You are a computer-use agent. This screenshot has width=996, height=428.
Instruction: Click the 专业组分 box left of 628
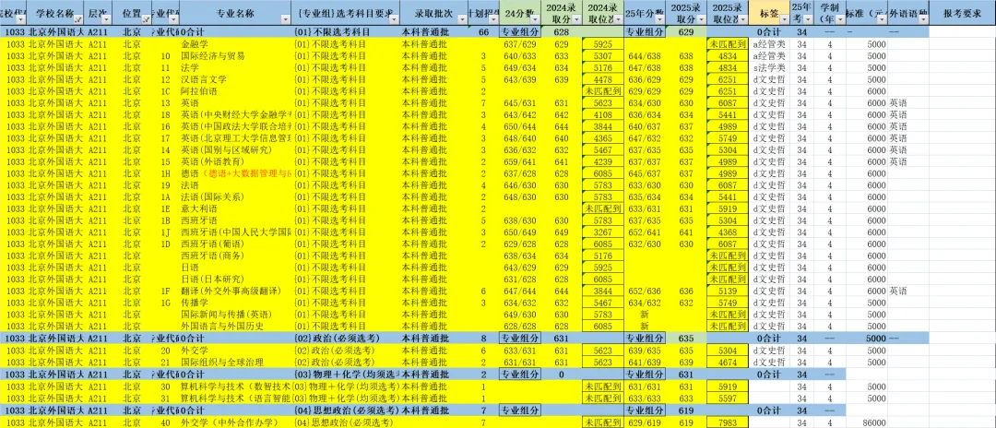[x=519, y=31]
